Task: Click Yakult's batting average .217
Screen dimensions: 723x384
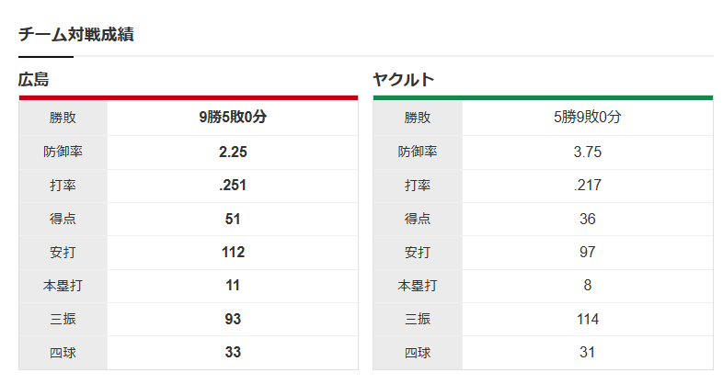Action: click(x=587, y=185)
